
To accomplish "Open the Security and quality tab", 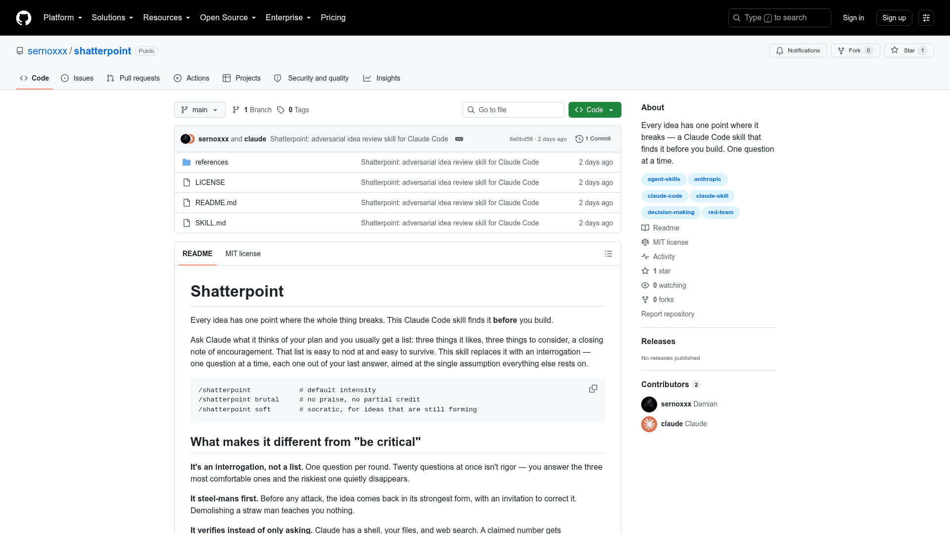I will (311, 78).
